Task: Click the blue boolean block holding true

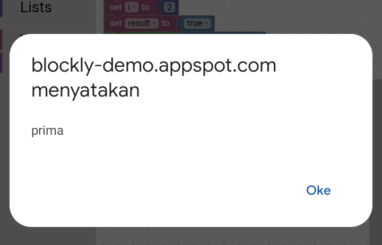Action: pyautogui.click(x=196, y=23)
